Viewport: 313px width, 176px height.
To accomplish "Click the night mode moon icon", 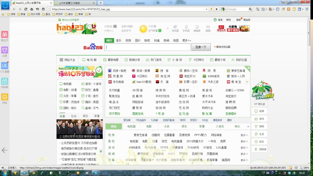I will [299, 9].
